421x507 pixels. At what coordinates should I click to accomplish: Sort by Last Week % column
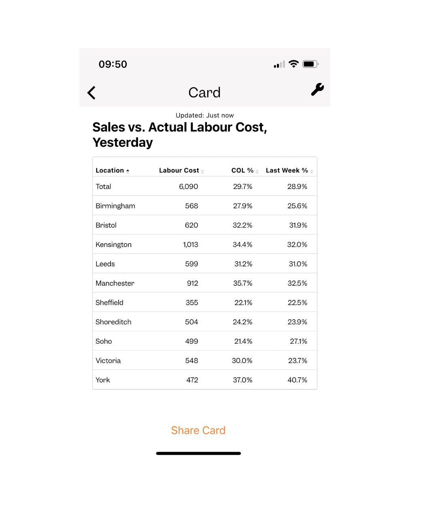pos(289,171)
